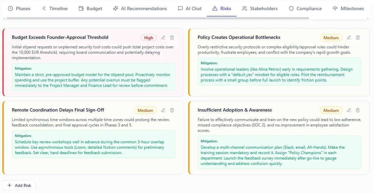The width and height of the screenshot is (374, 193).
Task: Switch to the Milestones tab
Action: pyautogui.click(x=348, y=8)
